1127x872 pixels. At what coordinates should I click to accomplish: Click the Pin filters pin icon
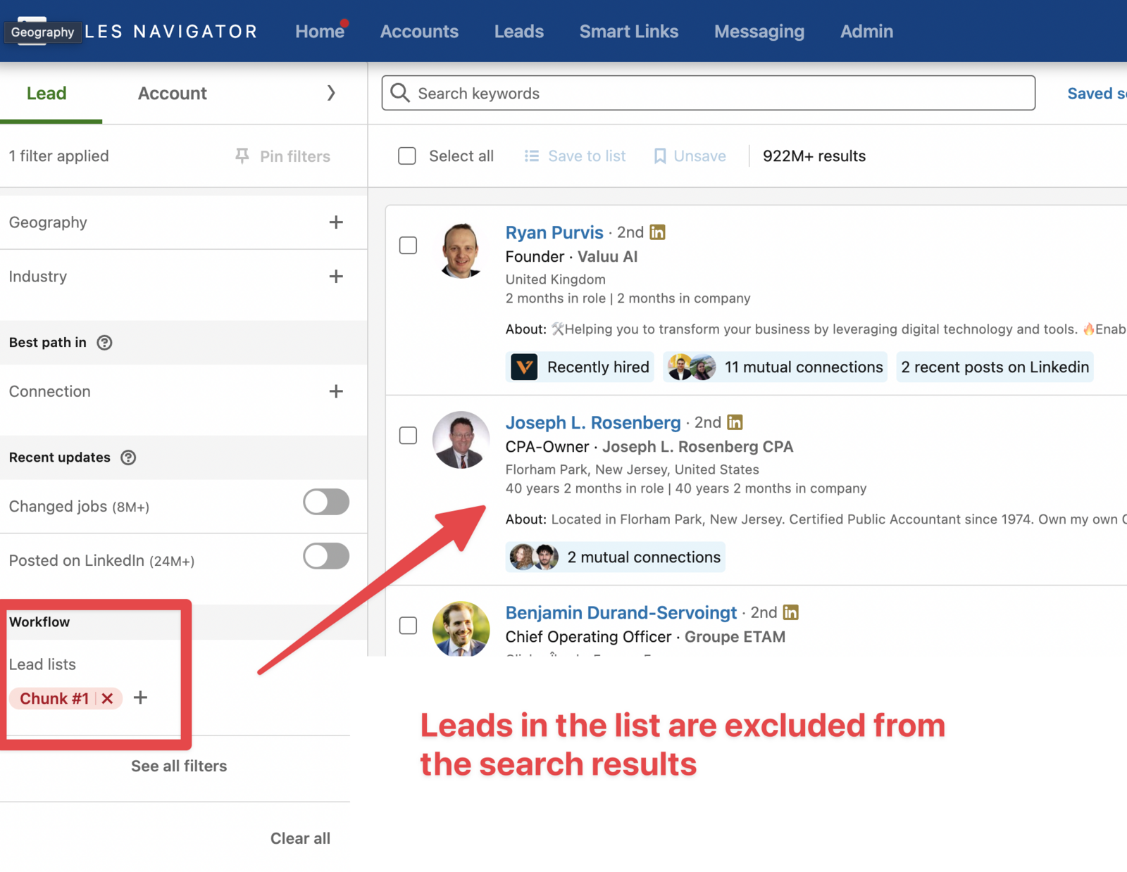[242, 156]
